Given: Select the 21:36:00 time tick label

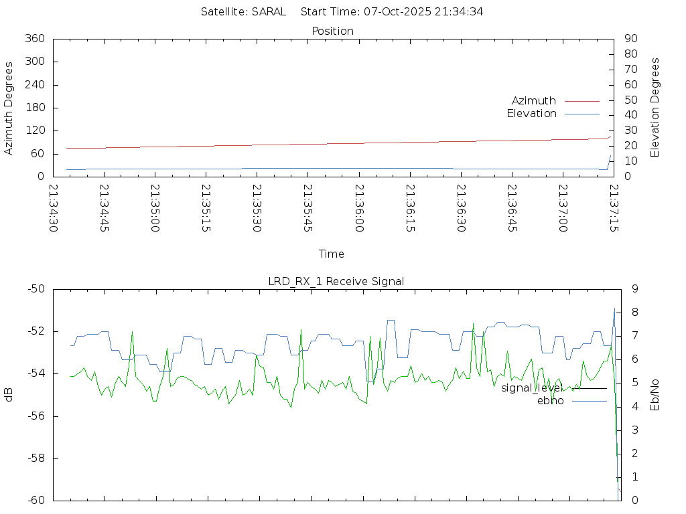Looking at the screenshot, I should (359, 208).
